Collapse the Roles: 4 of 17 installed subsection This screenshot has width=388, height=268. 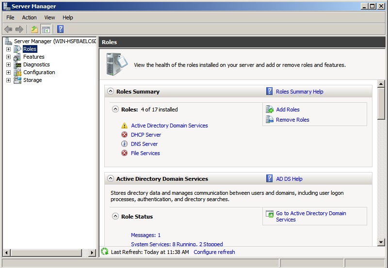[x=115, y=109]
